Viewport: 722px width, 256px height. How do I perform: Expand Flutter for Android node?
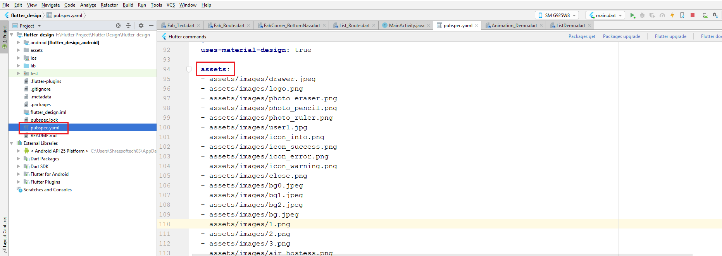18,174
